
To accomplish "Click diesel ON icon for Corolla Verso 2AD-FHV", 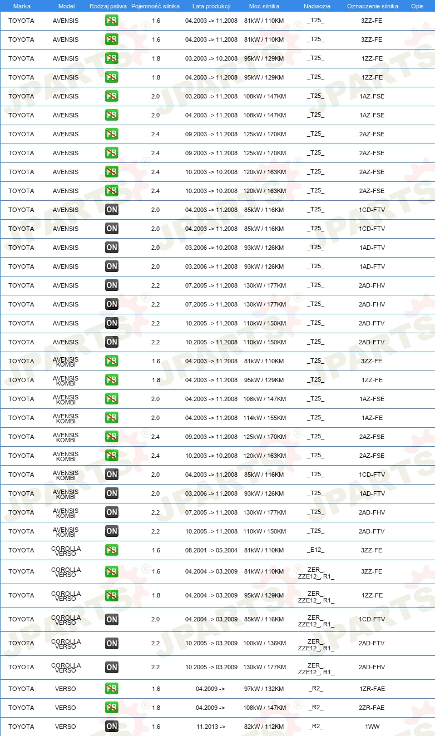I will 112,667.
